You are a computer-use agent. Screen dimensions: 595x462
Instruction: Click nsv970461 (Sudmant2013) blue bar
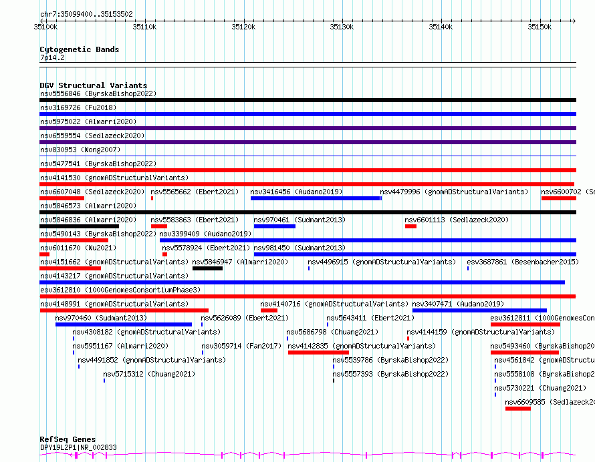point(275,226)
